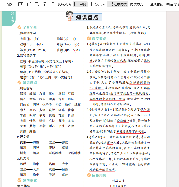Image resolution: width=179 pixels, height=187 pixels.
Task: Open 阅读模式 reading mode
Action: [x=137, y=4]
